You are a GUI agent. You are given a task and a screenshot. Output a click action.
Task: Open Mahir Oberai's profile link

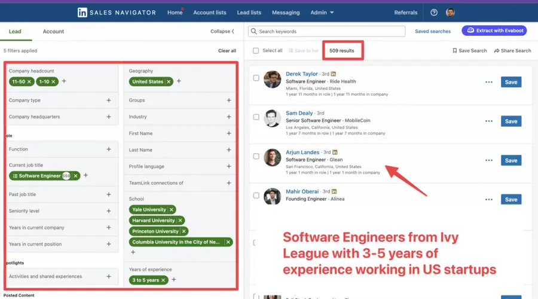302,191
